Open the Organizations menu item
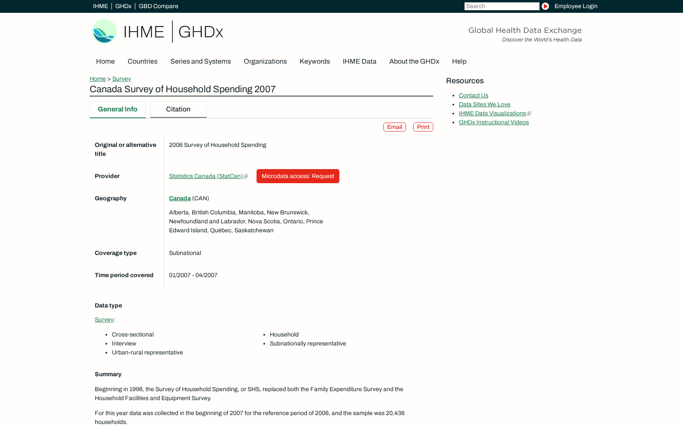 (x=265, y=61)
